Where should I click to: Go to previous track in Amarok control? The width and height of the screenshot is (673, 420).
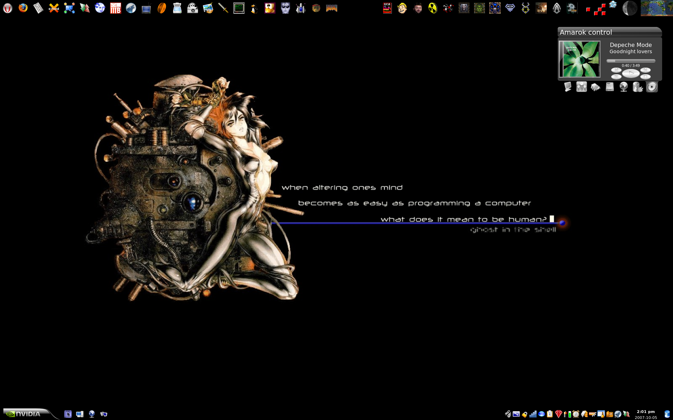[616, 70]
